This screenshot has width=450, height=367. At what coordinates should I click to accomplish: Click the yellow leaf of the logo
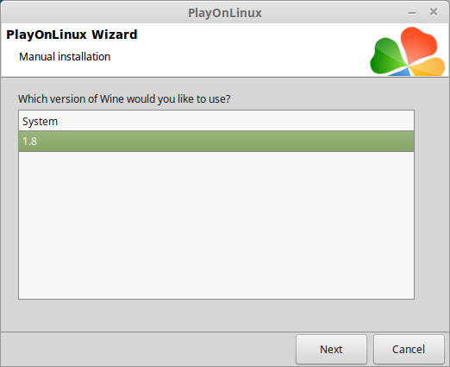point(429,67)
